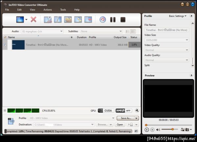Open the Effects toolbar icon with stars
197x142 pixels.
[x=78, y=20]
